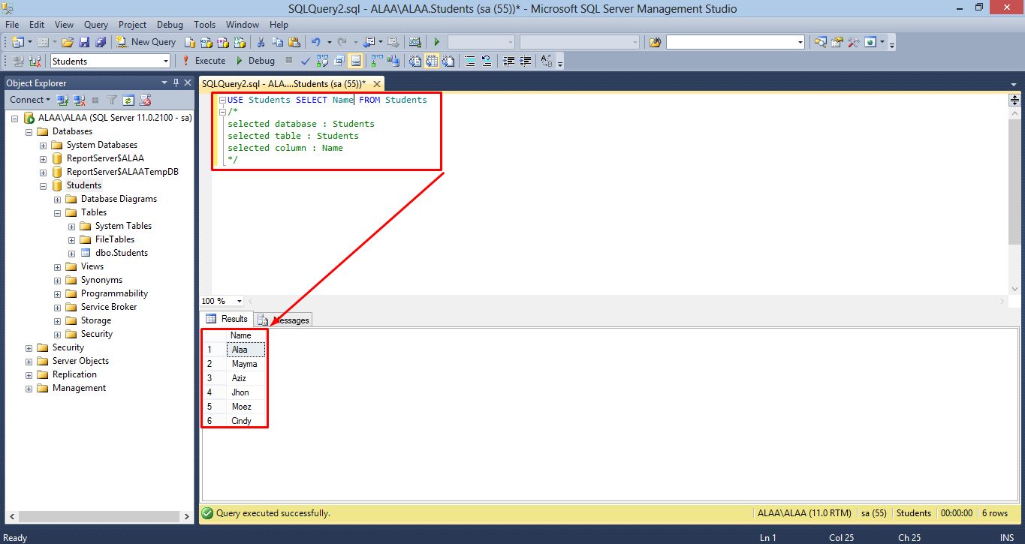Screen dimensions: 1025x544
Task: Expand the Programmability folder
Action: (58, 293)
